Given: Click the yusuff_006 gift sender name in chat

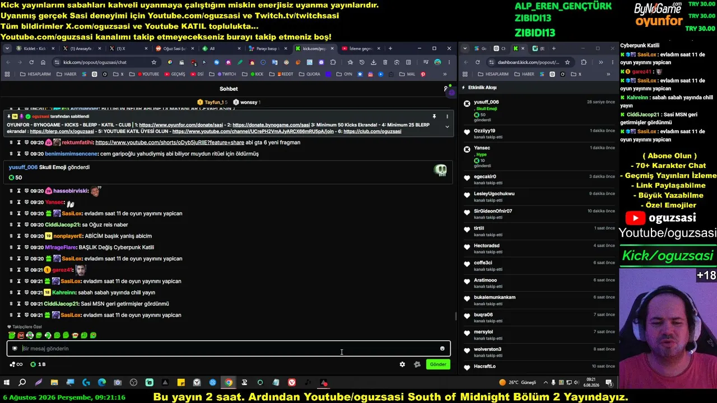Looking at the screenshot, I should (x=23, y=167).
